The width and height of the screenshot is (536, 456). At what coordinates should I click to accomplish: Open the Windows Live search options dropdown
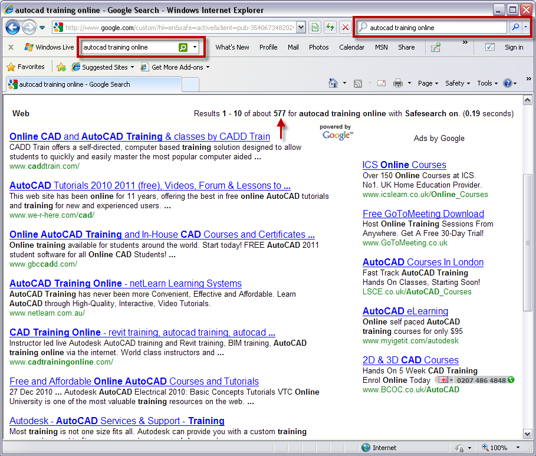pyautogui.click(x=195, y=47)
